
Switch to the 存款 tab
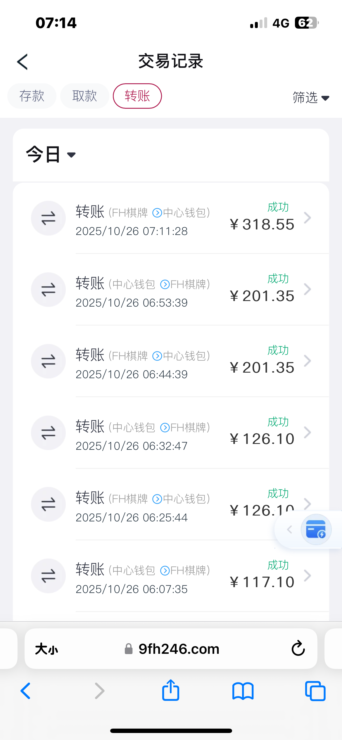32,96
